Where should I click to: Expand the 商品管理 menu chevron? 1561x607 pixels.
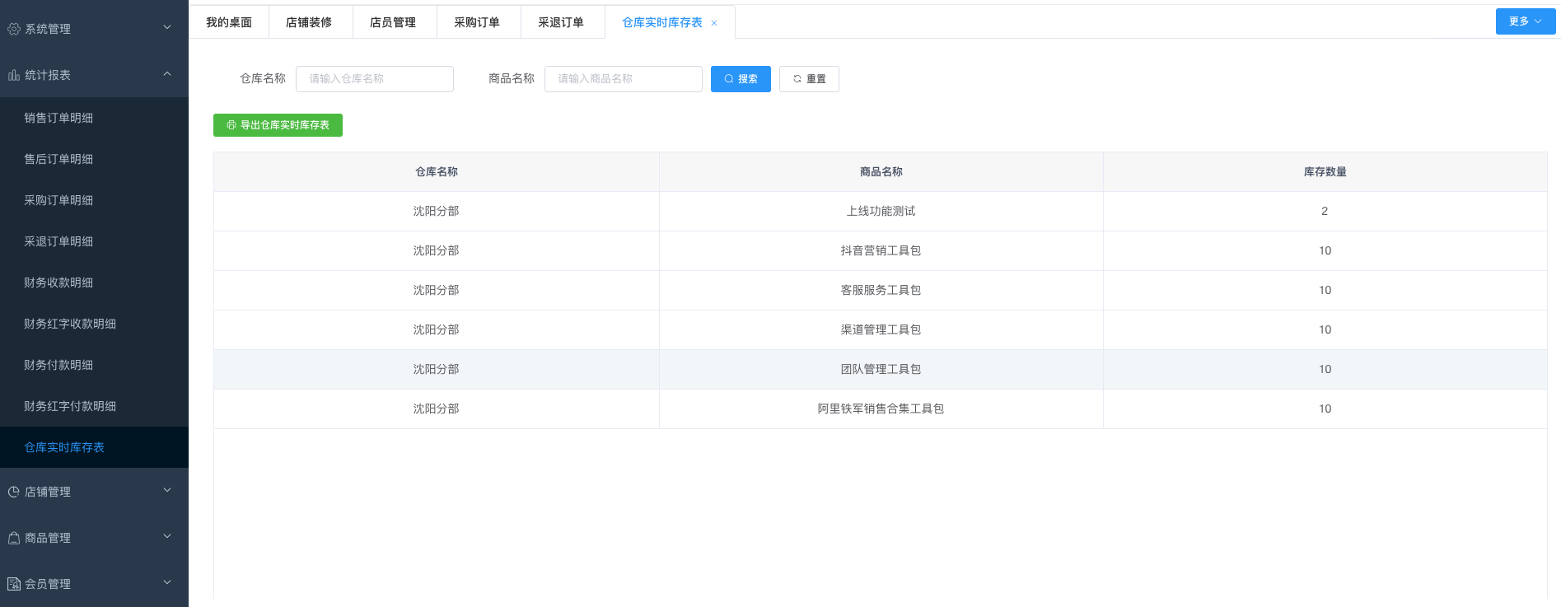tap(167, 536)
